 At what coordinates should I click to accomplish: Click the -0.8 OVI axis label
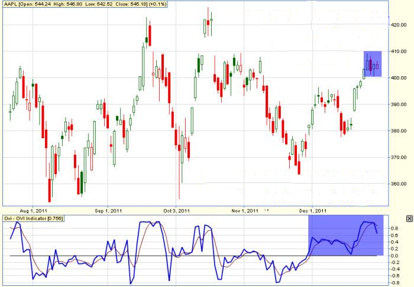coord(394,283)
